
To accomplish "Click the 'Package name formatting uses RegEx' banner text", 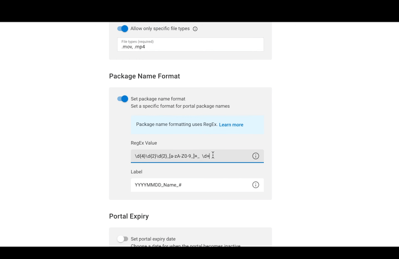I will [177, 124].
